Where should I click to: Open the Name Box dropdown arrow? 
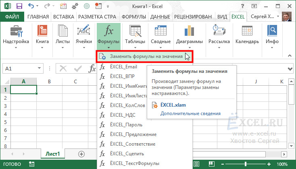pos(39,68)
